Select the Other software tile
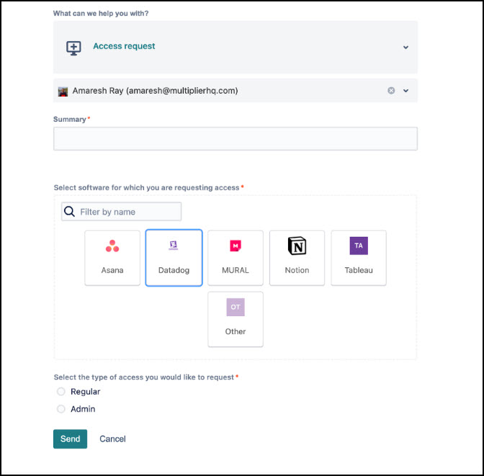This screenshot has height=476, width=484. coord(236,319)
